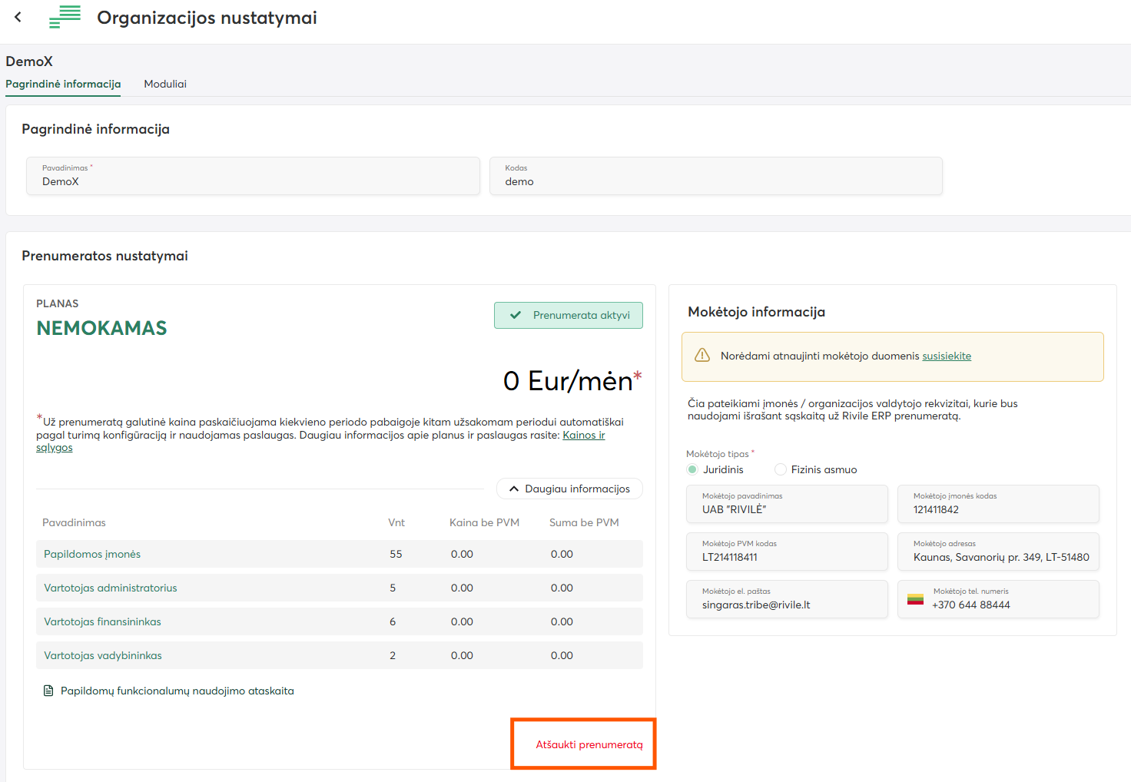Click the checkmark icon on Prenumerata aktyvi
Screen dimensions: 1131x782
[x=516, y=315]
